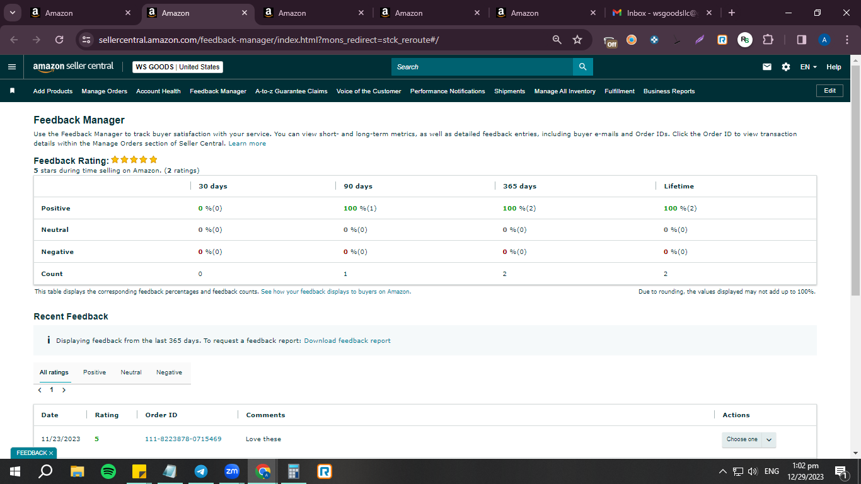Click the Lifetime column header
The width and height of the screenshot is (861, 484).
click(679, 187)
